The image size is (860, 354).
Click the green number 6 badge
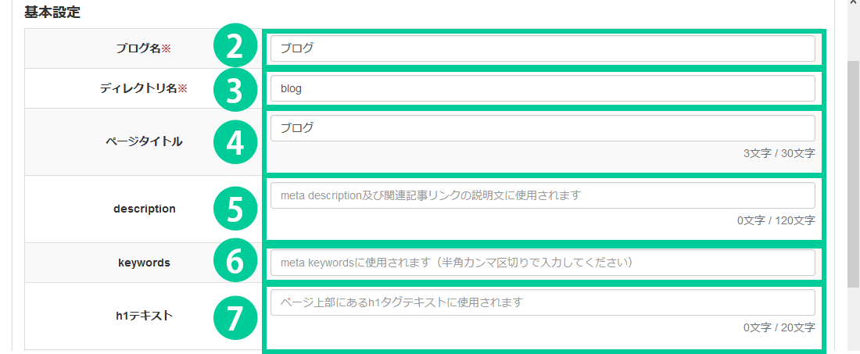click(x=235, y=263)
